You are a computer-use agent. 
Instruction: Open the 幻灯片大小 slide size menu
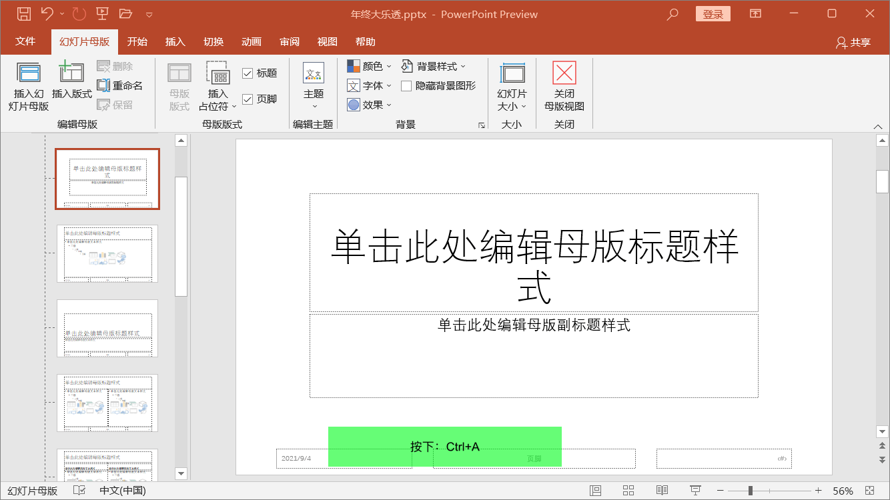click(512, 87)
